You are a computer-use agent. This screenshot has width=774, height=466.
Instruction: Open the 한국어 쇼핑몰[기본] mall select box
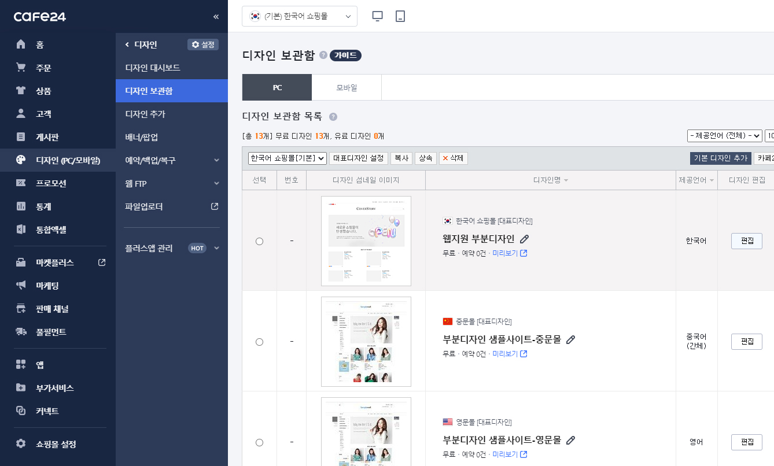288,158
